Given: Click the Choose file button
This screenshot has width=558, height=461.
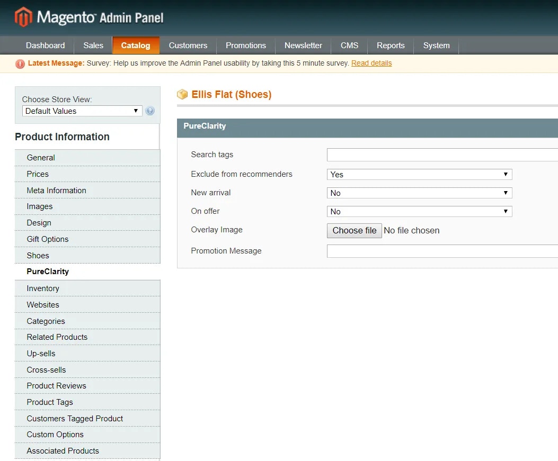Looking at the screenshot, I should [355, 230].
